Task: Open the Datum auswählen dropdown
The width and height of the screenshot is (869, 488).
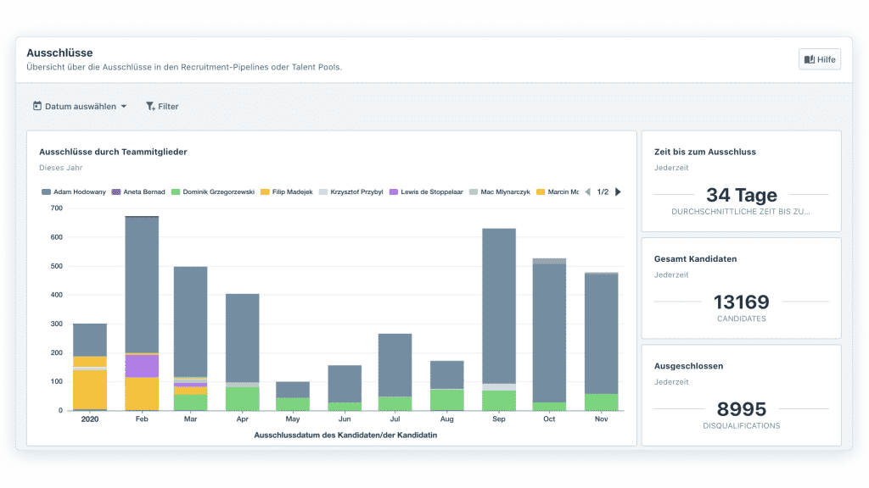Action: (81, 106)
